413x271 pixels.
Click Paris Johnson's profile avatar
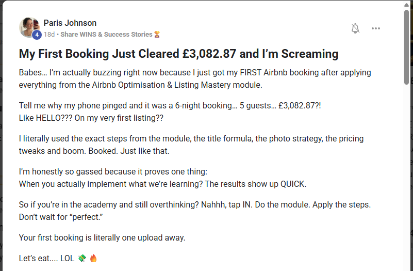28,27
